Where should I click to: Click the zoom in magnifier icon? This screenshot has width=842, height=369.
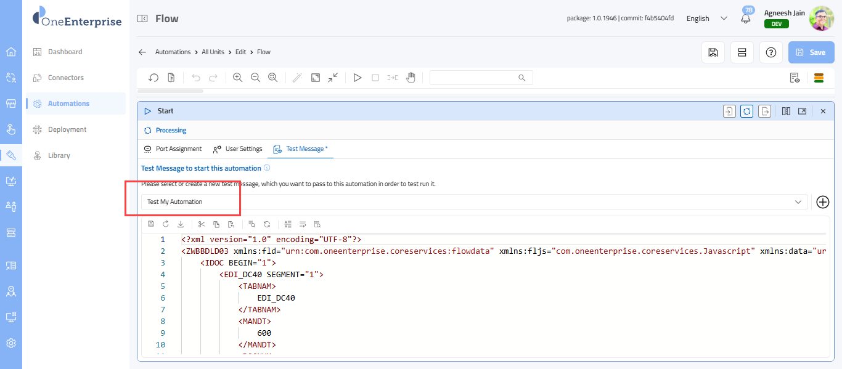click(x=237, y=78)
